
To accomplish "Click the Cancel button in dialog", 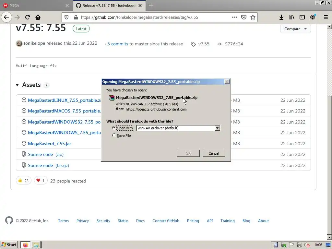I will [214, 153].
